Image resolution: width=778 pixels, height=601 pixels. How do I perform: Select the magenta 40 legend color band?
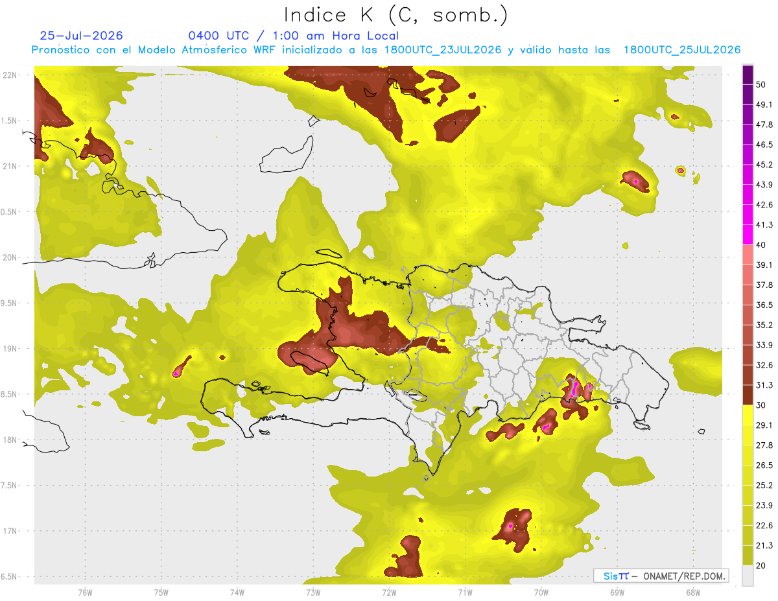click(x=748, y=233)
